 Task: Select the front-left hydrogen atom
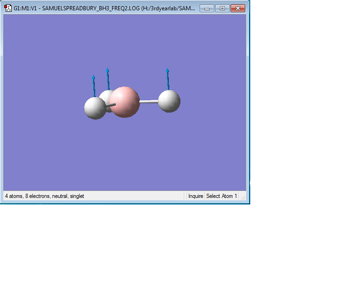click(x=95, y=108)
